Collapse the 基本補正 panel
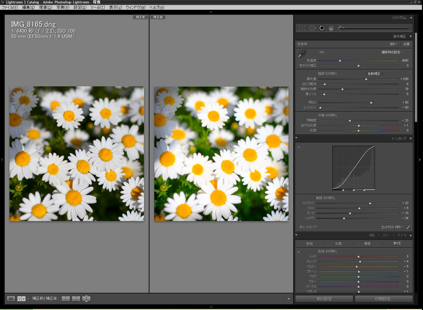 pyautogui.click(x=411, y=36)
